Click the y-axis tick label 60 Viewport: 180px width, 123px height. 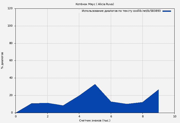click(11, 61)
